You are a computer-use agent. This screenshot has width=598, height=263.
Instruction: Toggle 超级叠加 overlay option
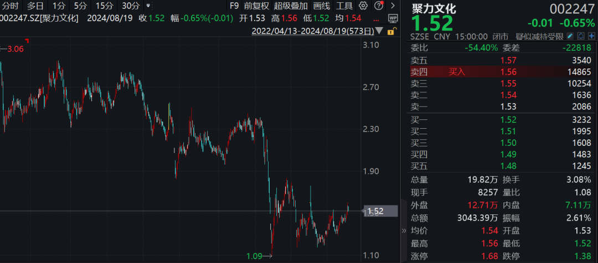[x=291, y=6]
